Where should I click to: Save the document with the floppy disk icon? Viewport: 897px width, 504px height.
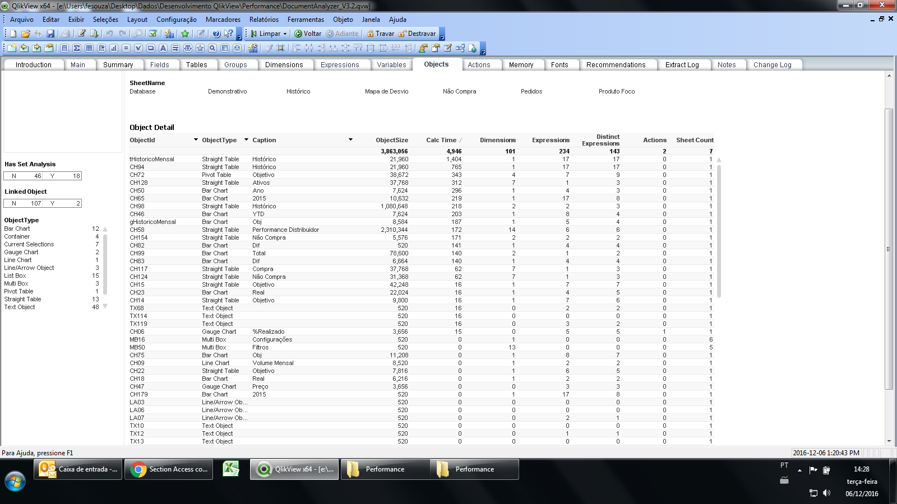coord(50,34)
